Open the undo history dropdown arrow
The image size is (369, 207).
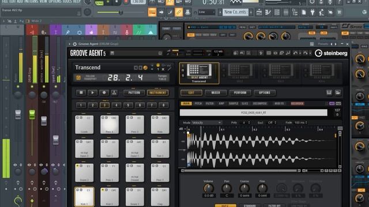(x=300, y=53)
